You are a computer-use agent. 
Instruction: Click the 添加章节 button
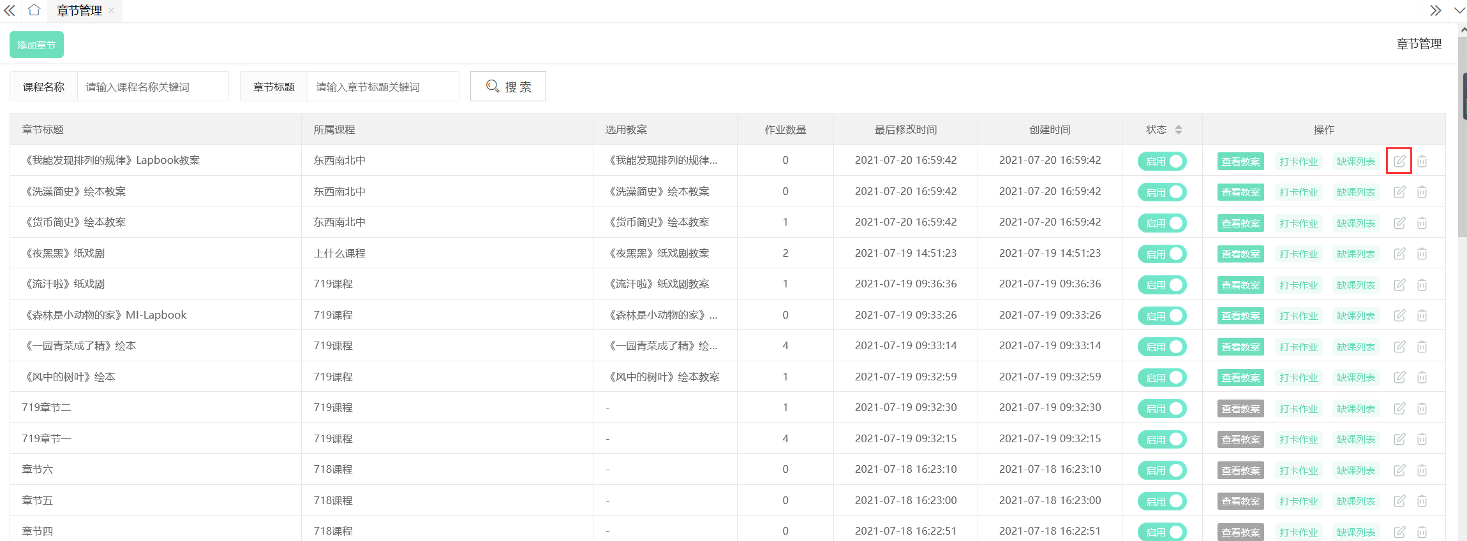click(x=36, y=45)
